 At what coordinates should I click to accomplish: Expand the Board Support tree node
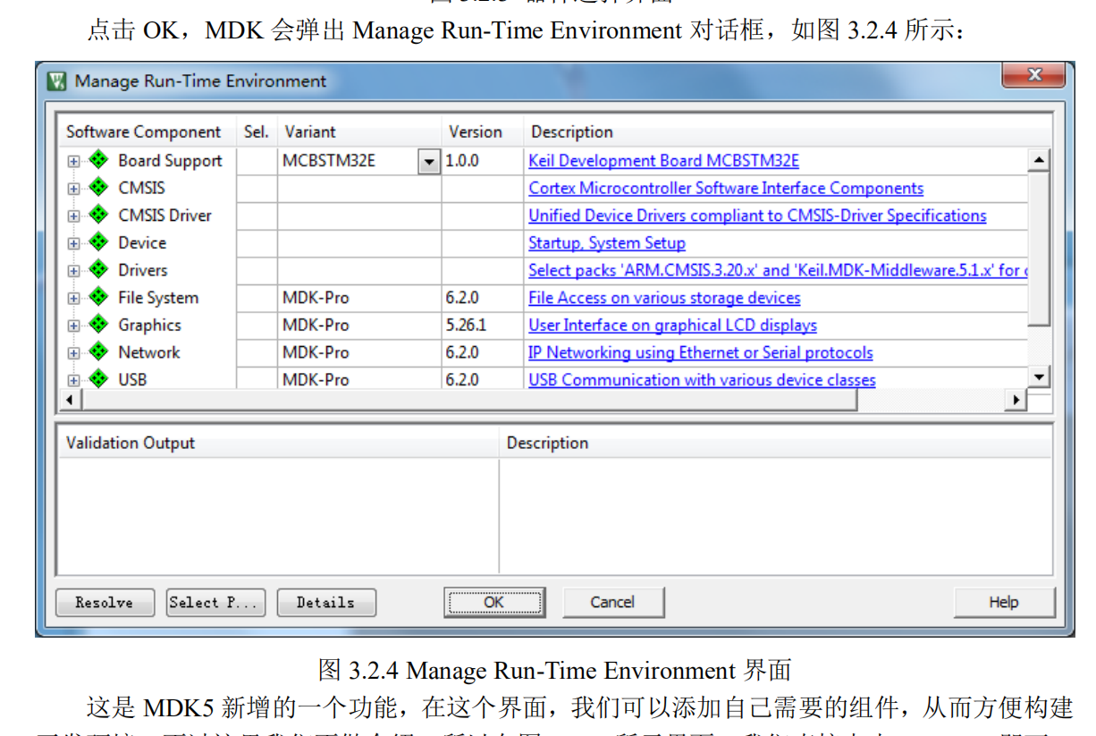(x=73, y=162)
